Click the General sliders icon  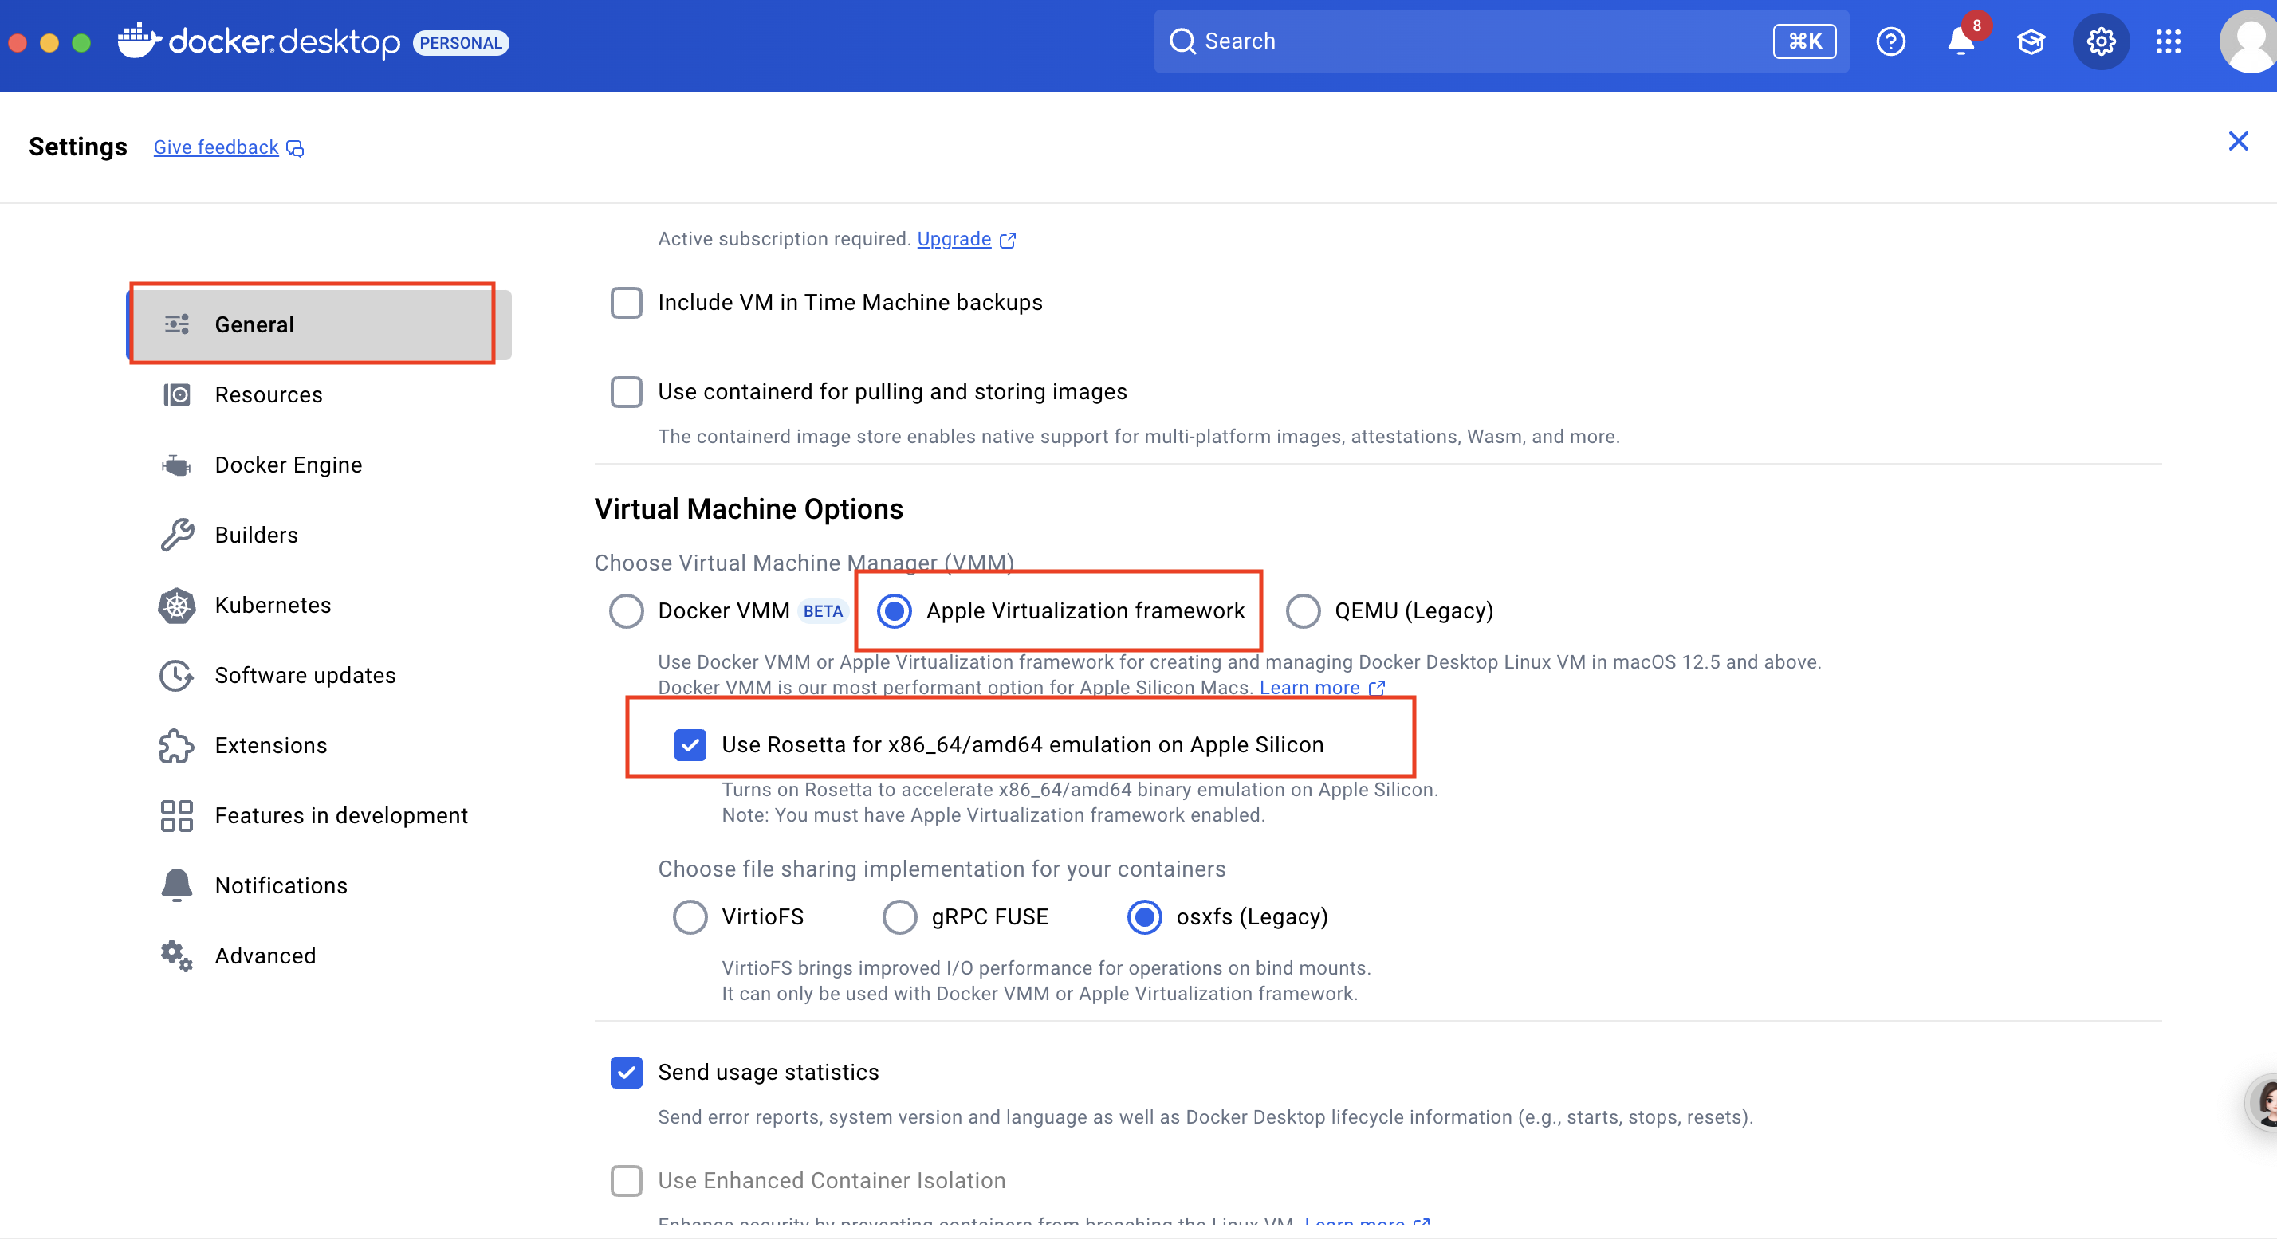pos(177,324)
